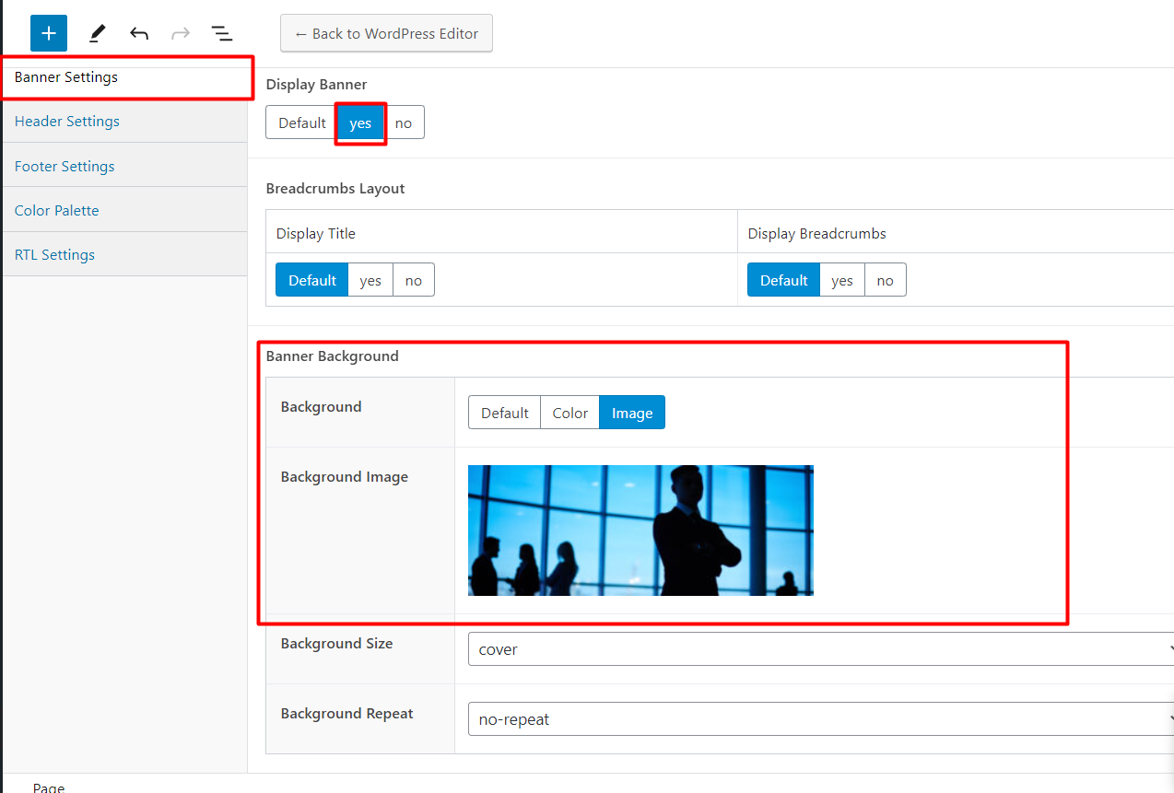1174x793 pixels.
Task: Set Display Title to Default
Action: coord(312,280)
